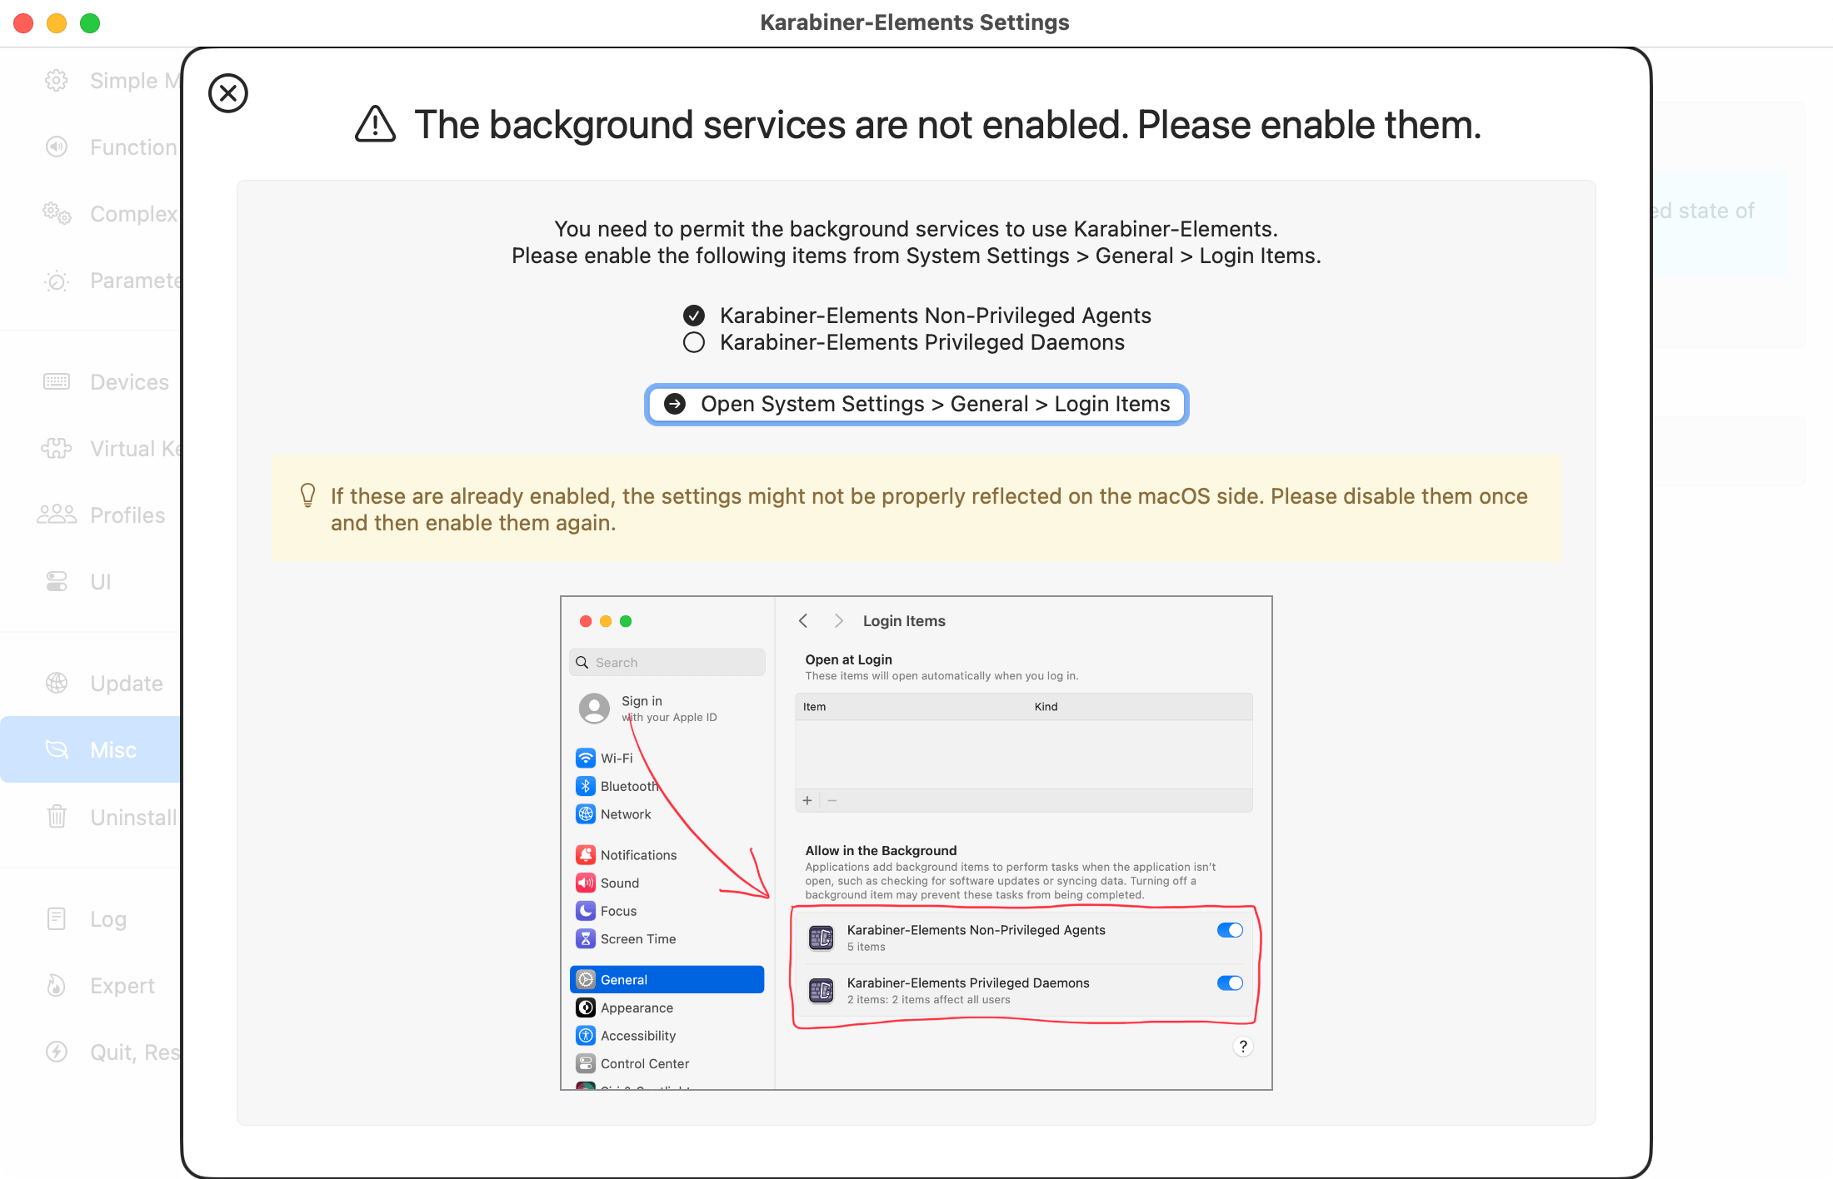Select Karabiner-Elements Non-Privileged Agents radio button
This screenshot has height=1179, width=1833.
click(693, 315)
